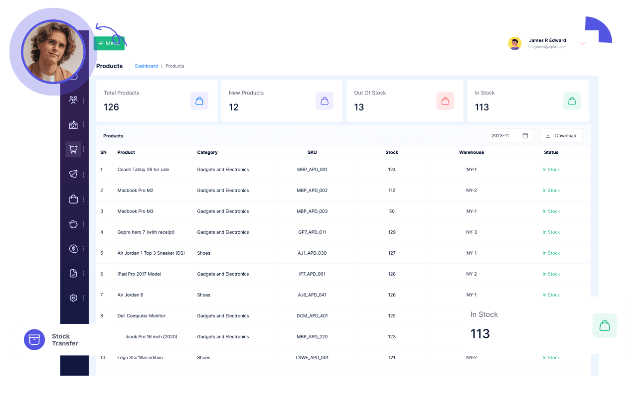This screenshot has height=406, width=638.
Task: Click In Stock status for Macbook Pro M3
Action: coord(551,211)
